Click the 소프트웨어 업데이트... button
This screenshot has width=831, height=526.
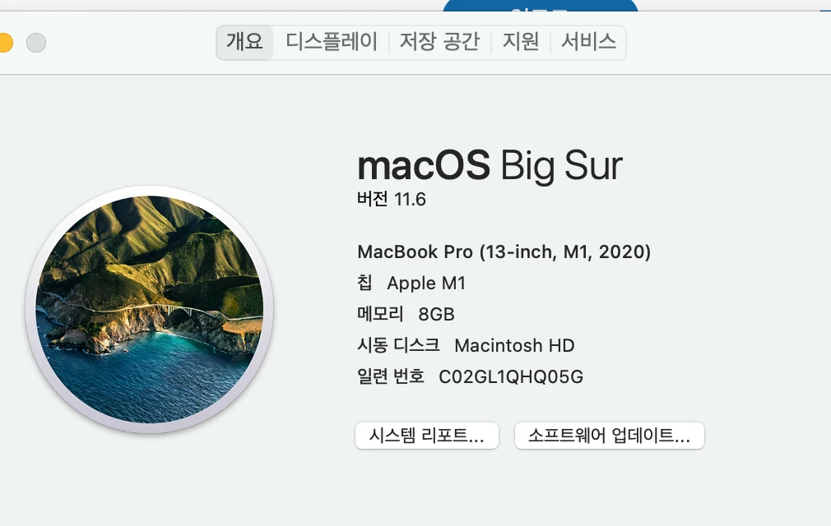tap(609, 436)
